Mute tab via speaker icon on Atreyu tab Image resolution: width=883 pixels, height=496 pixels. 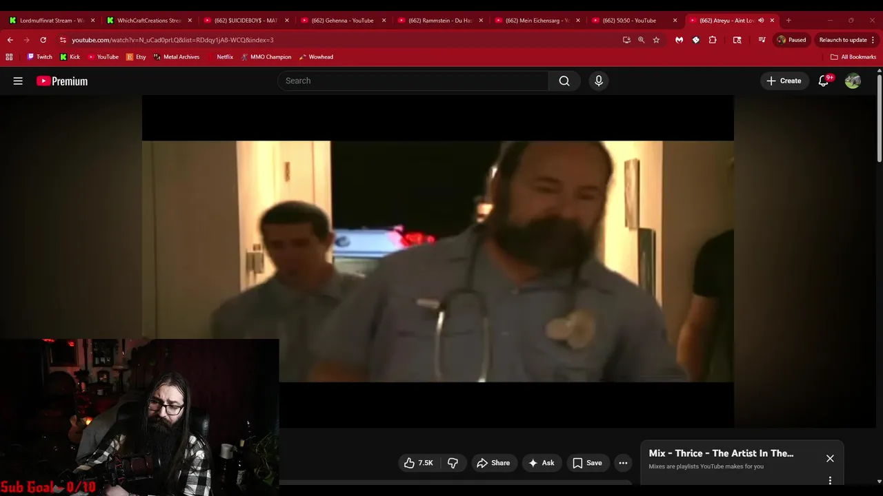click(761, 21)
